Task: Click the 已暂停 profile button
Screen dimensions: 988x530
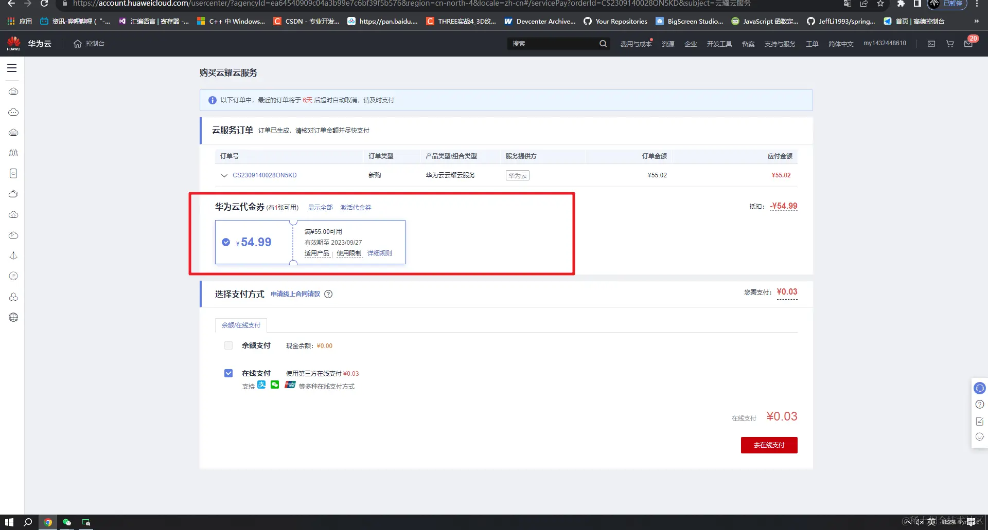Action: click(947, 4)
